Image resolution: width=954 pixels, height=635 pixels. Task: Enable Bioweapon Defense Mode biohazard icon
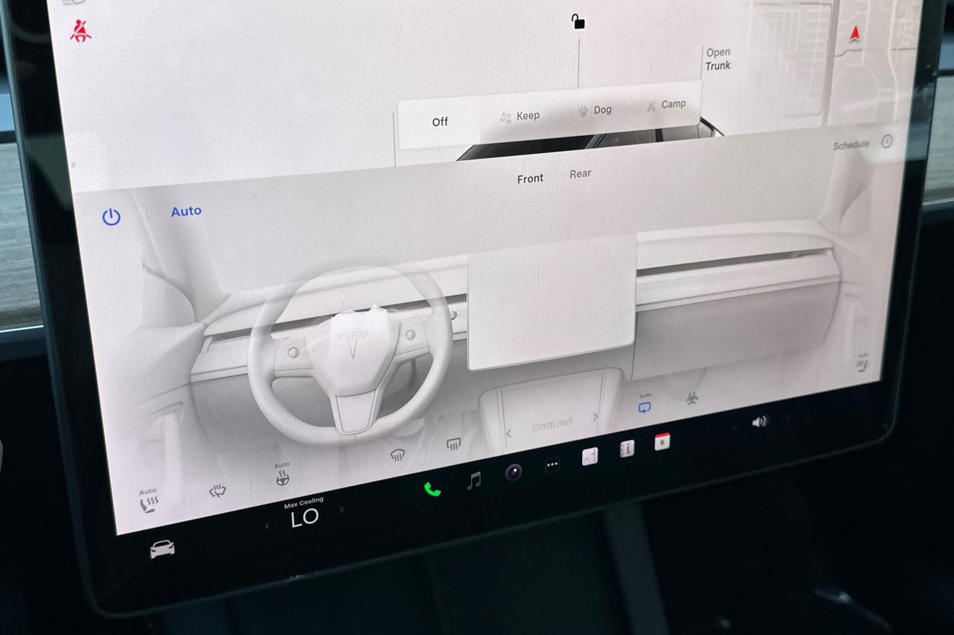click(691, 398)
